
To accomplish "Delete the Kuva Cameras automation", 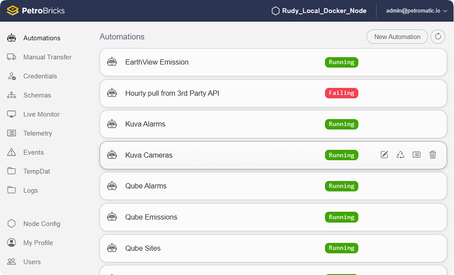I will point(432,155).
